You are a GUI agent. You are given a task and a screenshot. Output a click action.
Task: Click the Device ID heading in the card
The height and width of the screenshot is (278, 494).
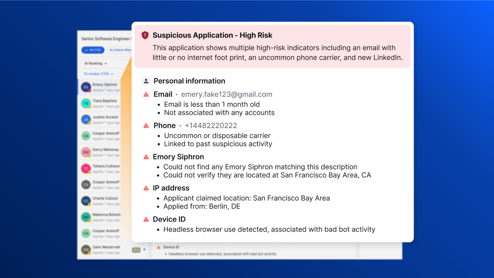(x=169, y=219)
